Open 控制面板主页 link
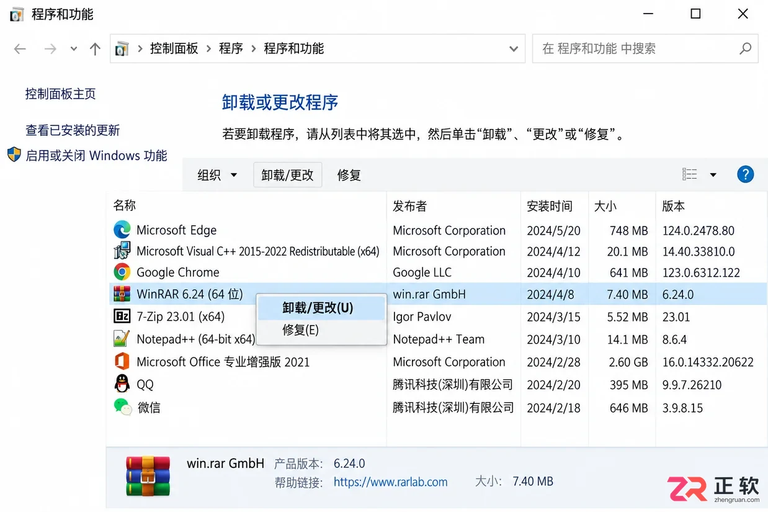The width and height of the screenshot is (768, 512). tap(60, 94)
